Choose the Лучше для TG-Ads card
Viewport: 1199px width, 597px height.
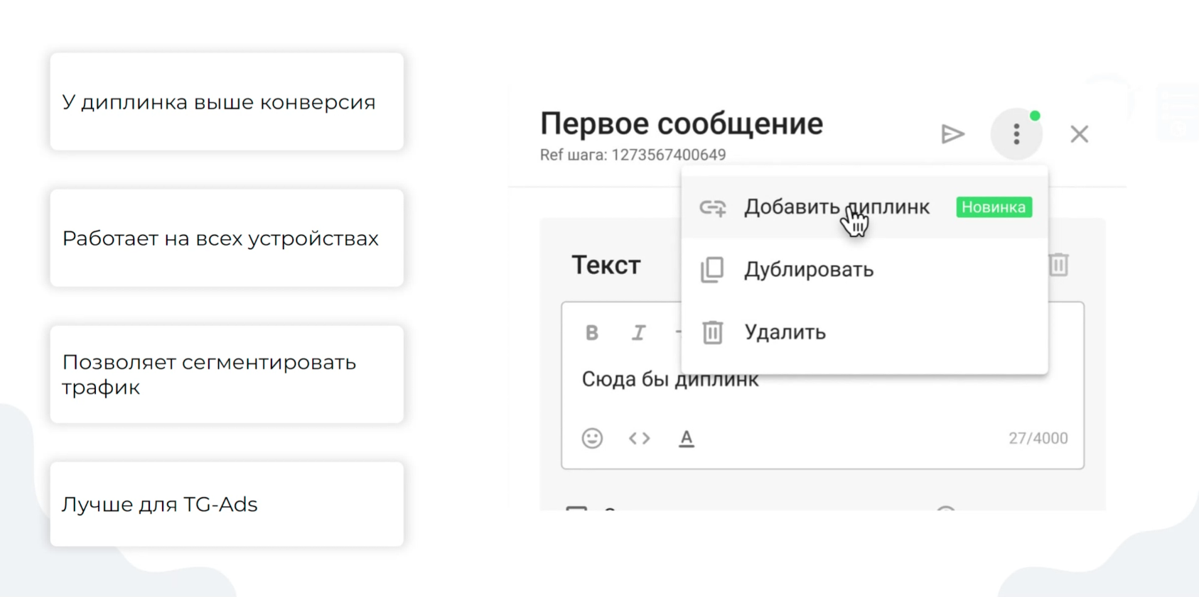click(x=227, y=504)
